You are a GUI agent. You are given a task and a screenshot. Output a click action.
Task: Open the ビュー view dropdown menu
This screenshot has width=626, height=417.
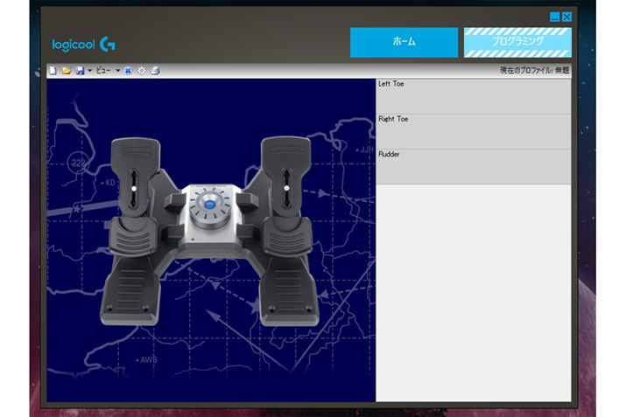(103, 70)
